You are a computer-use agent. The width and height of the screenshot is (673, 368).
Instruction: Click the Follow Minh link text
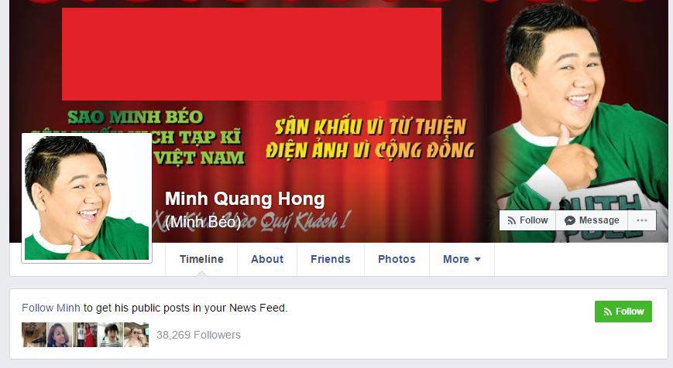[x=50, y=308]
